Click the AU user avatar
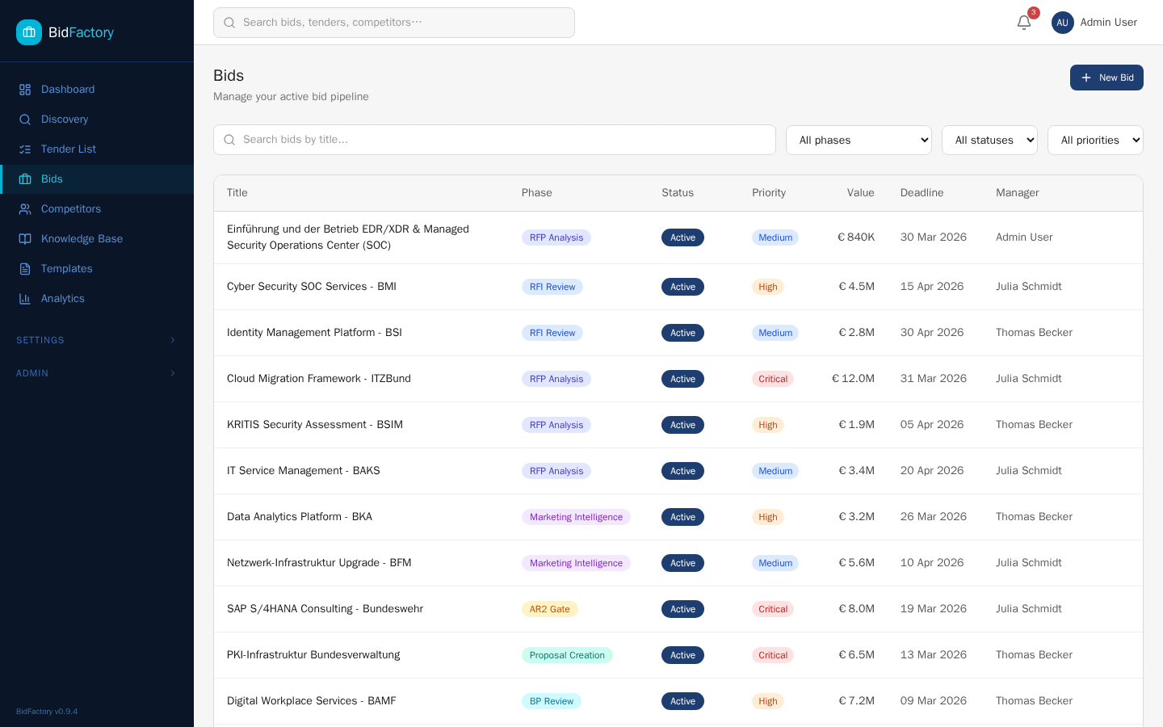This screenshot has width=1163, height=727. tap(1063, 23)
